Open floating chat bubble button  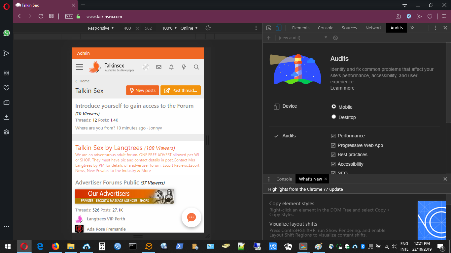191,217
